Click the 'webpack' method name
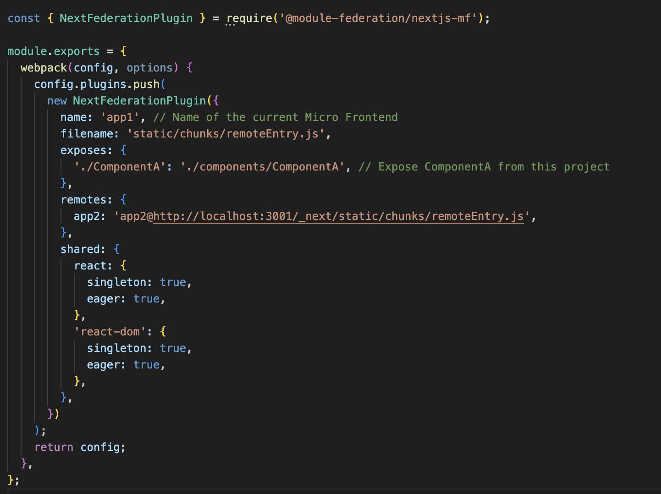 coord(44,68)
